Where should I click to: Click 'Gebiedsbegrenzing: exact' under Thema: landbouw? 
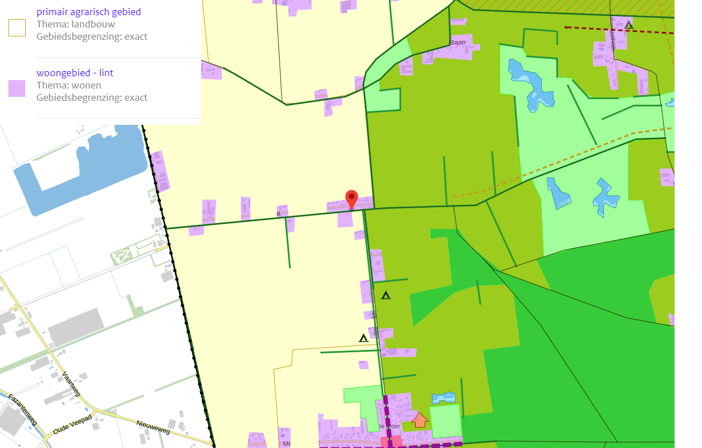(92, 36)
